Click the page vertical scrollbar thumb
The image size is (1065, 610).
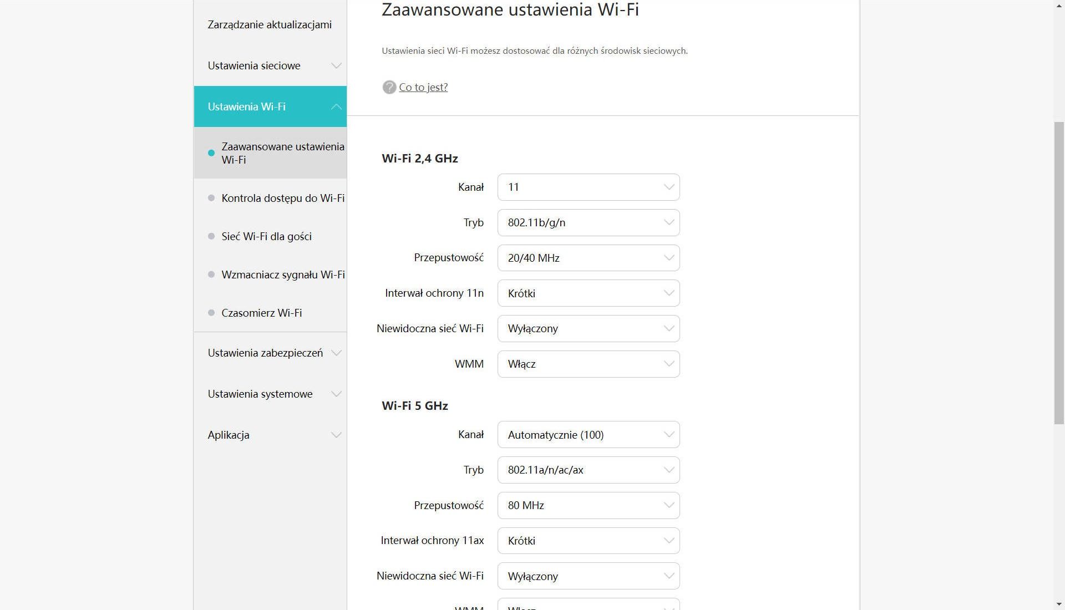(x=1059, y=273)
